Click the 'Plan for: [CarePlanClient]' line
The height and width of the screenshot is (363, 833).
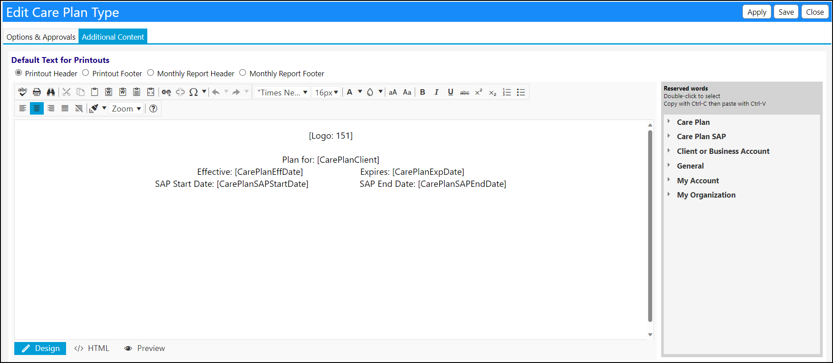click(x=331, y=160)
